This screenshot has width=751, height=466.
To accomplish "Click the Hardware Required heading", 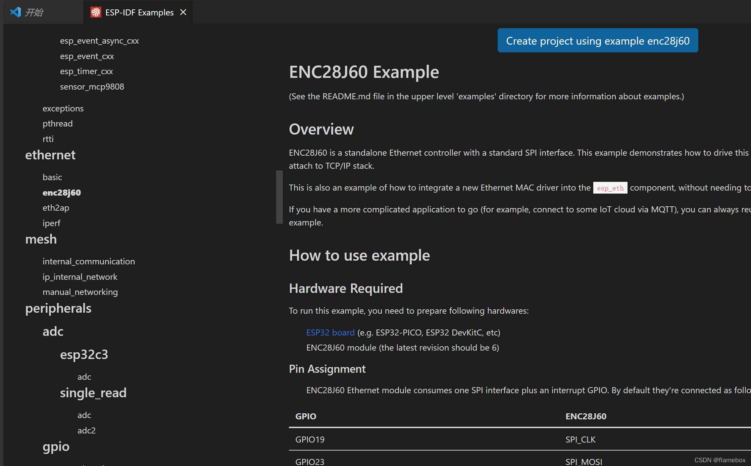I will tap(346, 289).
